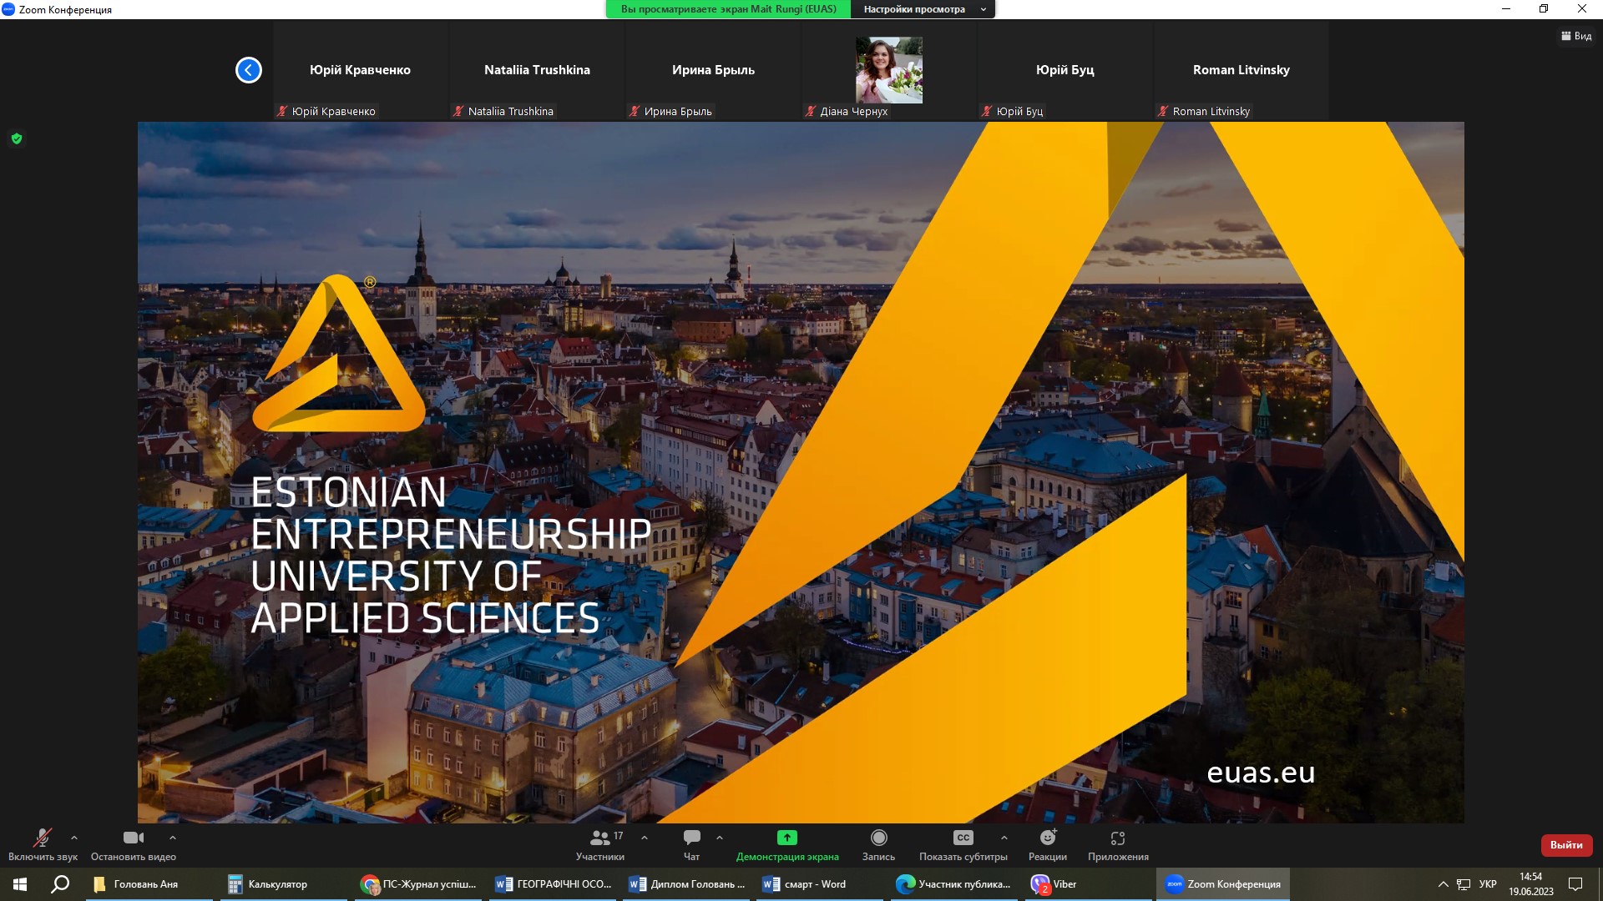Expand subtitles options arrow

pos(1004,838)
